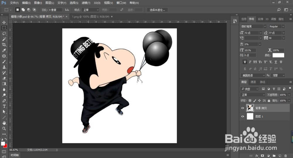Select the Horizontal Type tool
The width and height of the screenshot is (293, 158).
pos(4,106)
